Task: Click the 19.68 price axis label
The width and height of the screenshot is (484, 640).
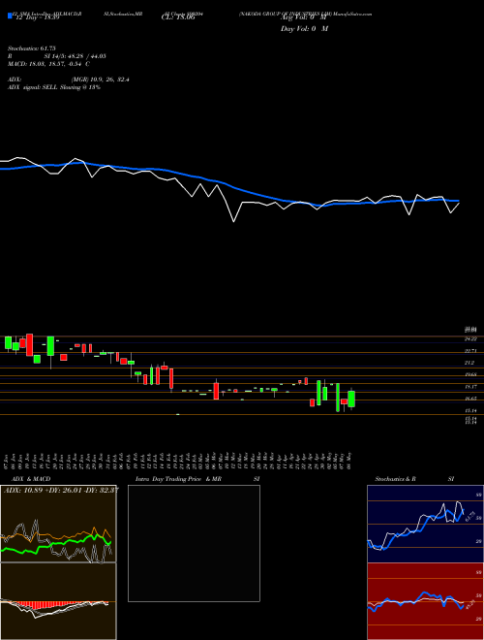Action: (471, 374)
